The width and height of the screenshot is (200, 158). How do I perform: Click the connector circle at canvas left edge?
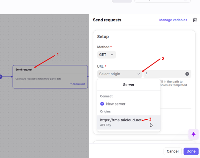pos(1,77)
